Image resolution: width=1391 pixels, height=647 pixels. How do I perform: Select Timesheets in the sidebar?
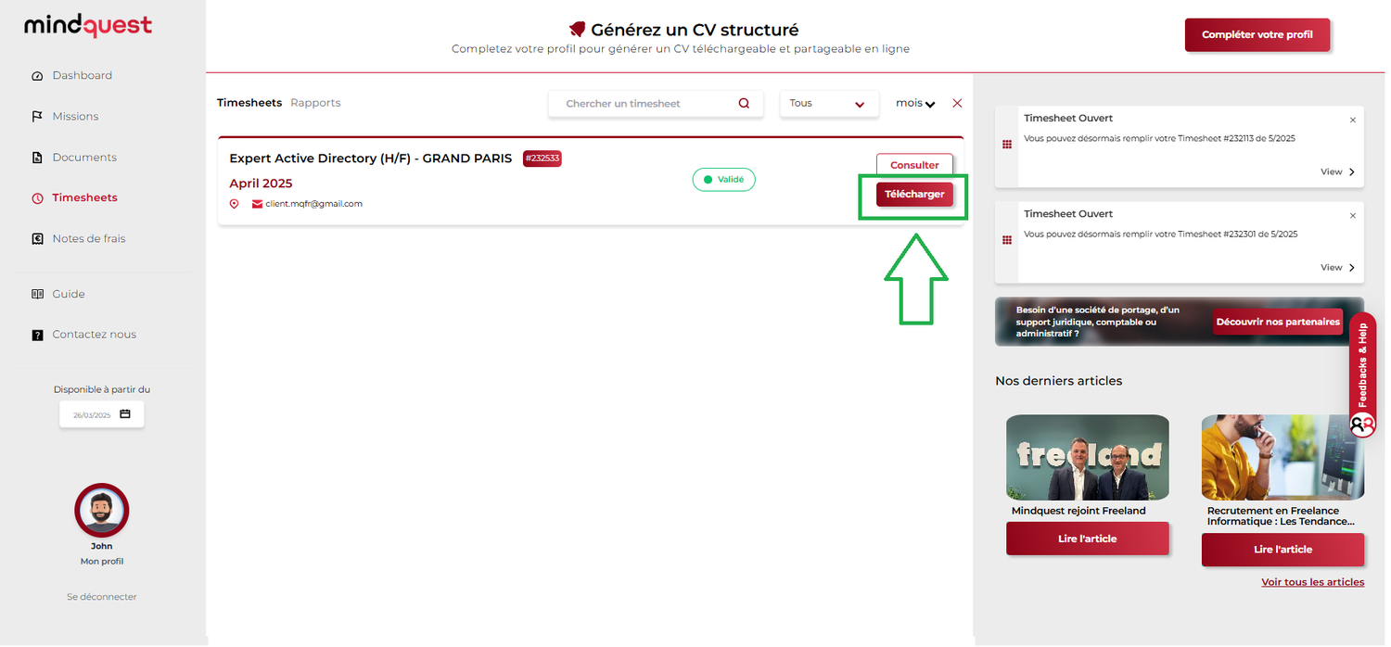pyautogui.click(x=85, y=198)
